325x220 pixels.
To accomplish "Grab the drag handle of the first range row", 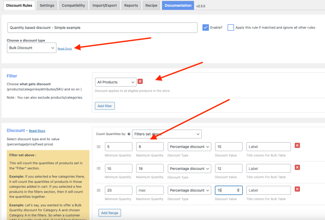I will [98, 147].
